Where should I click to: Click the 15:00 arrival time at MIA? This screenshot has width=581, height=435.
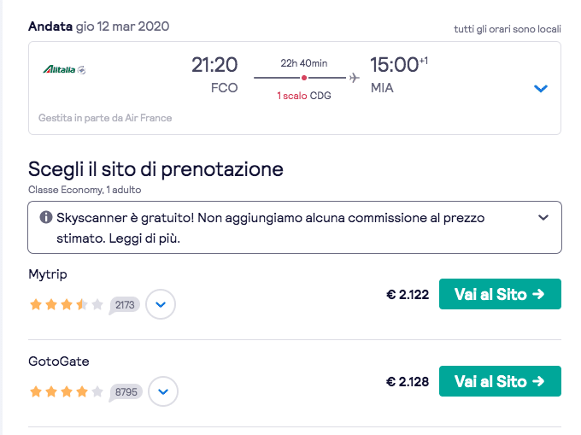(394, 65)
